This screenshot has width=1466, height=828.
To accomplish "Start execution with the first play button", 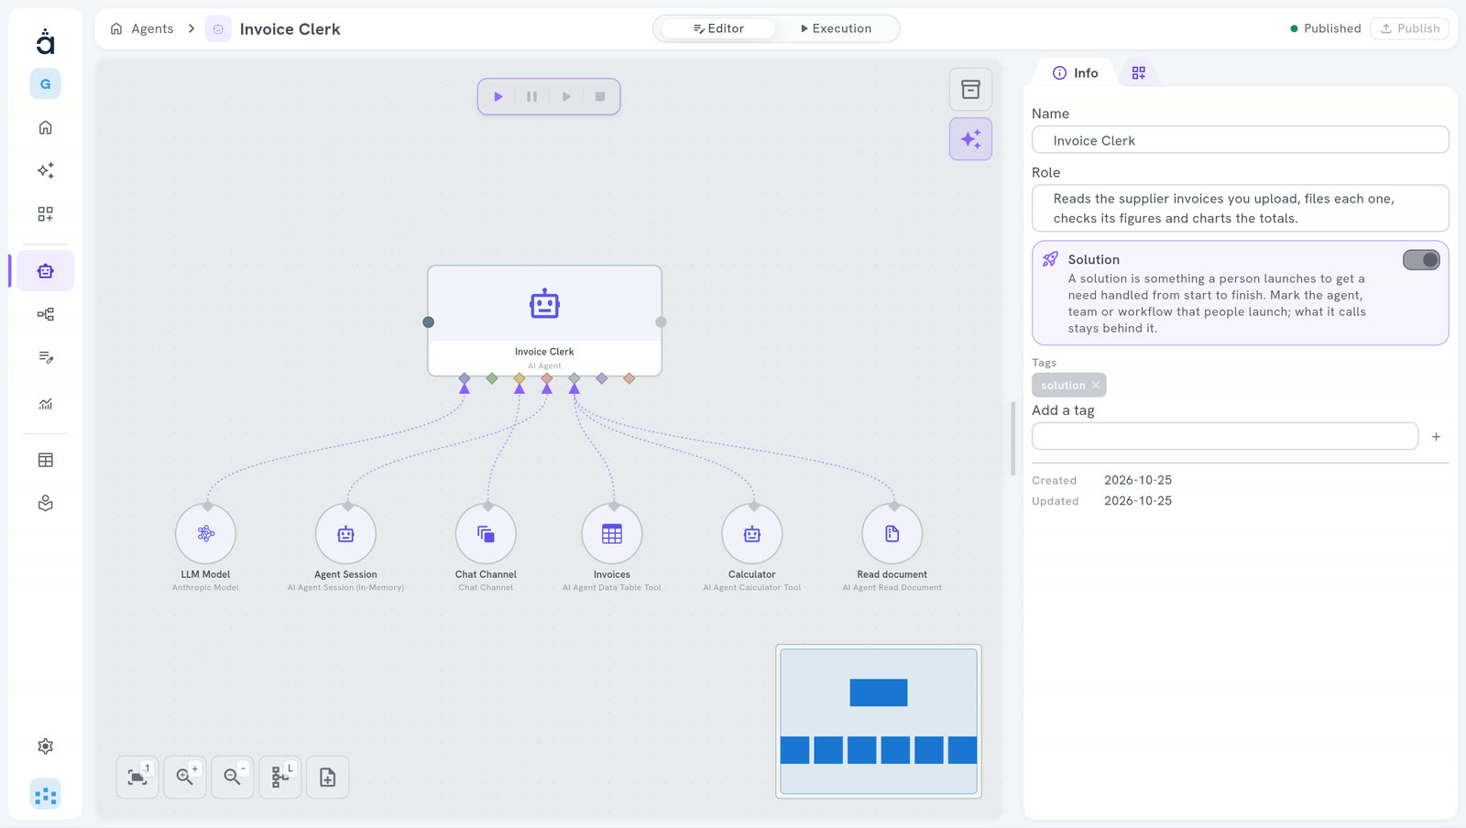I will tap(498, 96).
